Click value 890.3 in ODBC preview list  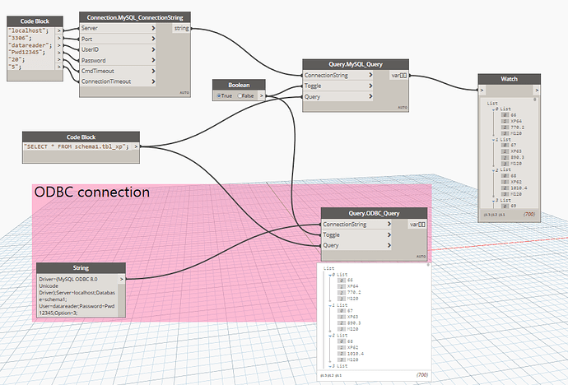point(354,323)
